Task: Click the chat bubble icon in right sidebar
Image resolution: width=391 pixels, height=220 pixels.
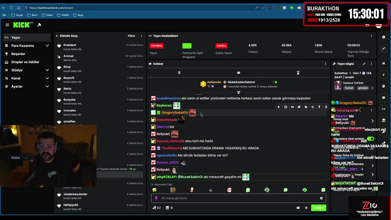Action: 384,98
